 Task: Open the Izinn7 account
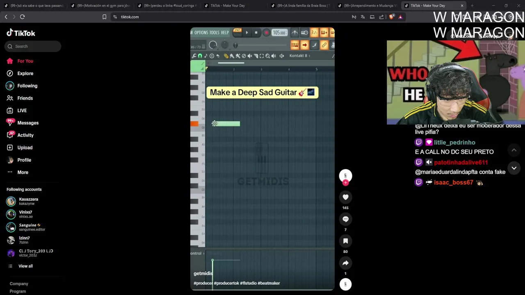coord(25,240)
